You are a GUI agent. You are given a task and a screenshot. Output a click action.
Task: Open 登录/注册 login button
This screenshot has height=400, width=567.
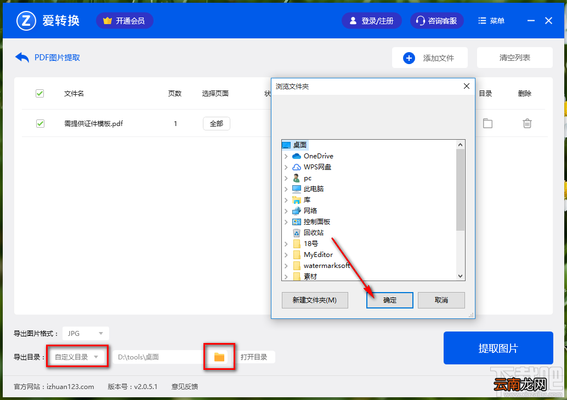click(x=371, y=21)
